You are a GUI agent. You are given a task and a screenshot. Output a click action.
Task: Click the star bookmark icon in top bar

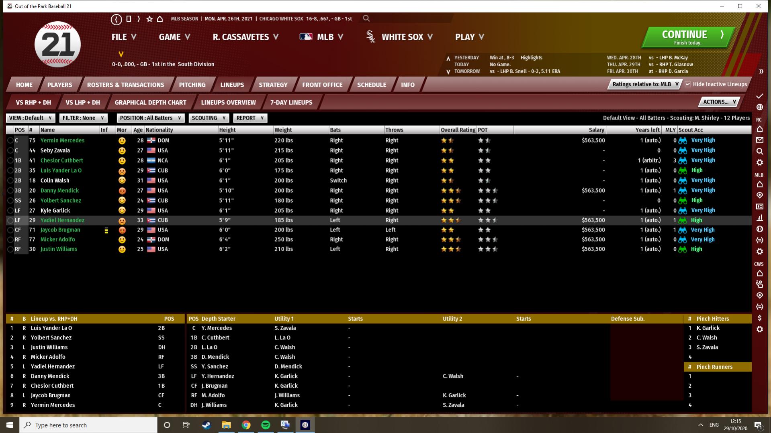[x=149, y=19]
